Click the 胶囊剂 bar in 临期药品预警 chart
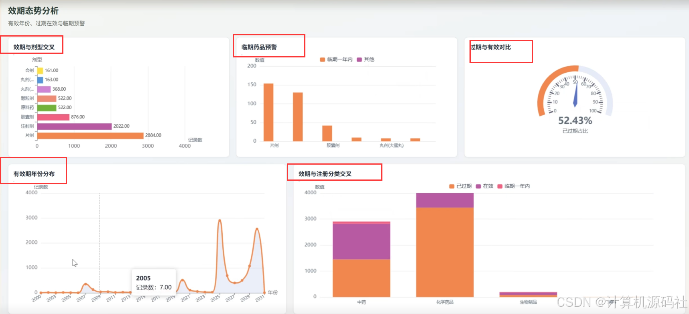 [327, 133]
